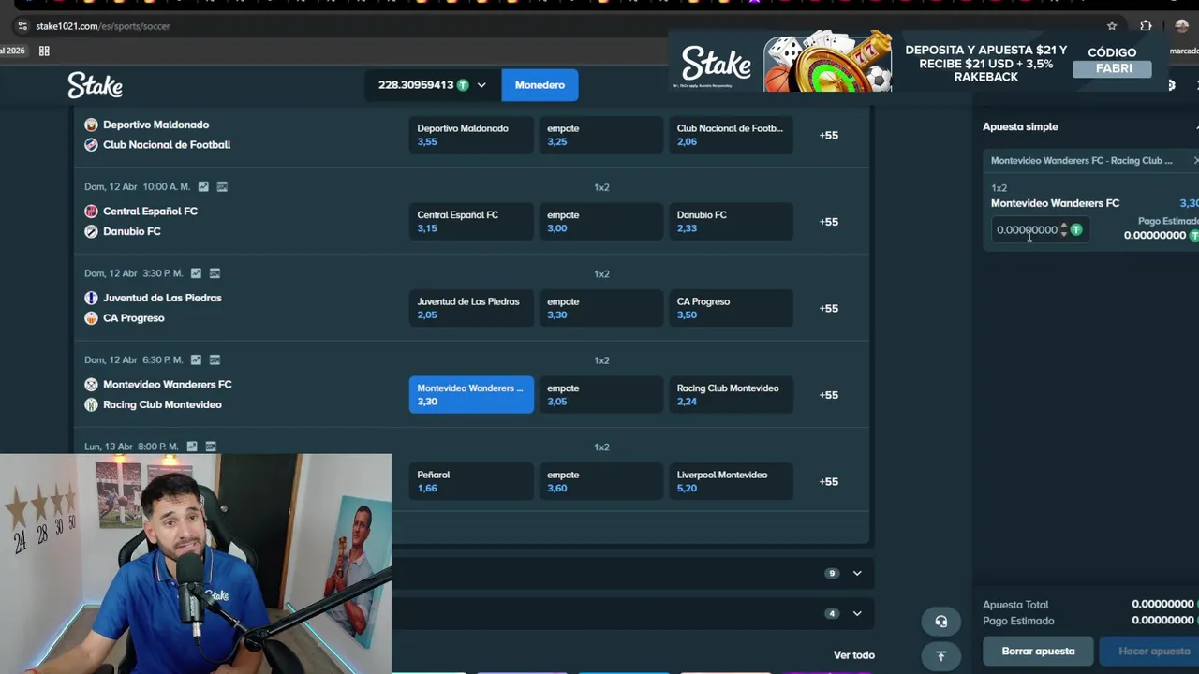Bet on empate 3,05 for Wanderers match
This screenshot has height=674, width=1199.
601,395
